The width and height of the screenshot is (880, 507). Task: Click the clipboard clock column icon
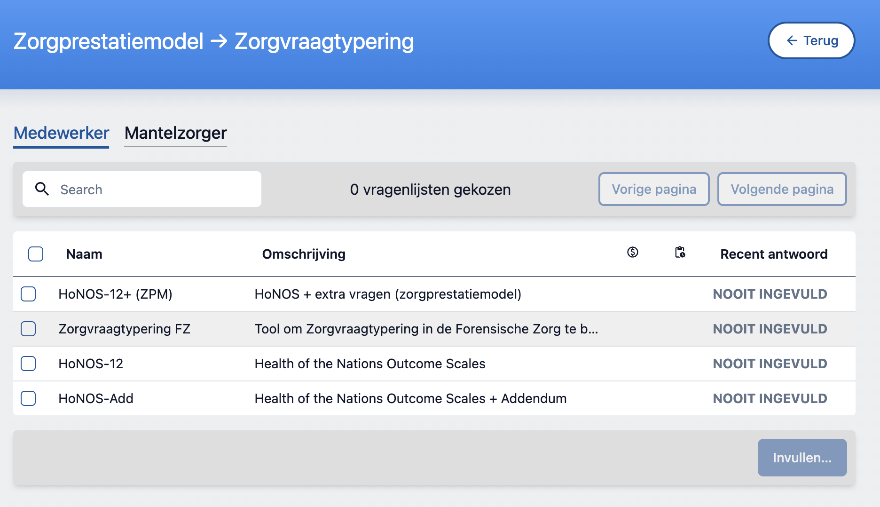pyautogui.click(x=680, y=253)
